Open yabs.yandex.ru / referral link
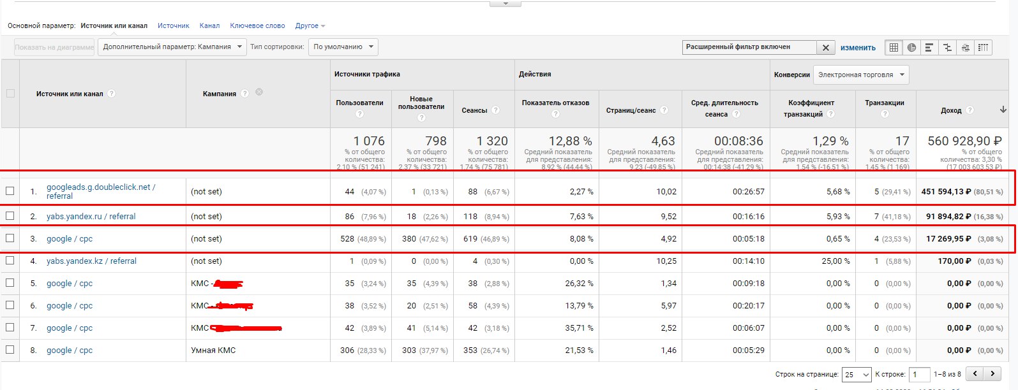The height and width of the screenshot is (390, 1018). (x=91, y=216)
